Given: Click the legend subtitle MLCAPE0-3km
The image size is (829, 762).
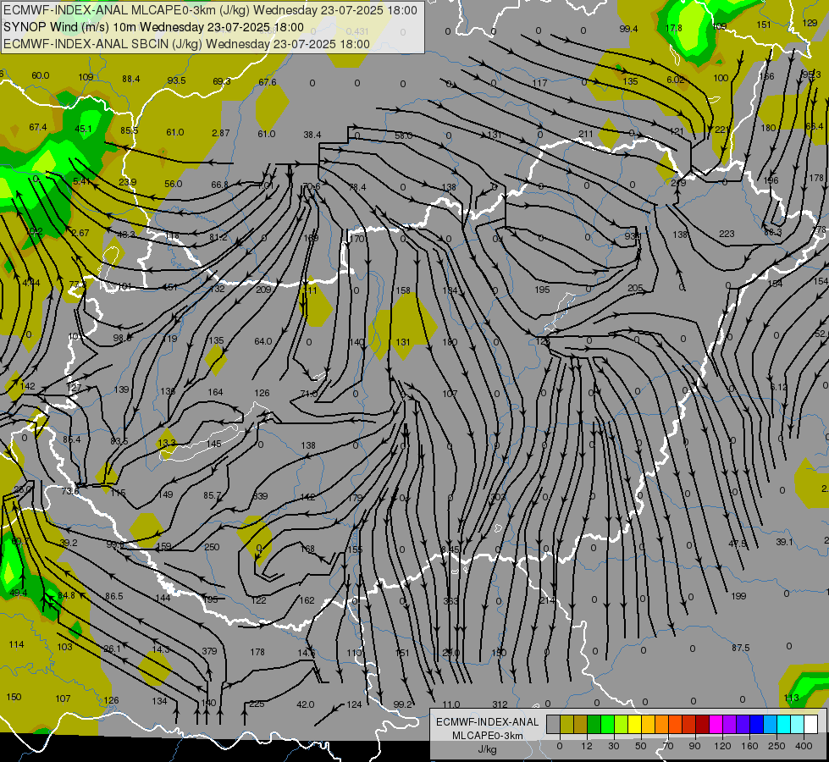Looking at the screenshot, I should (487, 736).
